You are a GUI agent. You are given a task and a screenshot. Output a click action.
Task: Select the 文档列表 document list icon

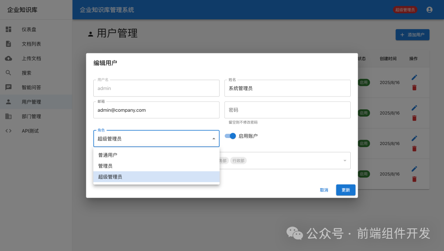pos(8,44)
